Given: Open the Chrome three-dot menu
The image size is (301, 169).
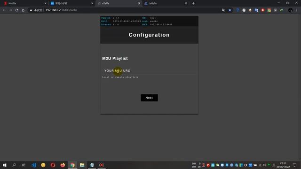Looking at the screenshot, I should 297,10.
